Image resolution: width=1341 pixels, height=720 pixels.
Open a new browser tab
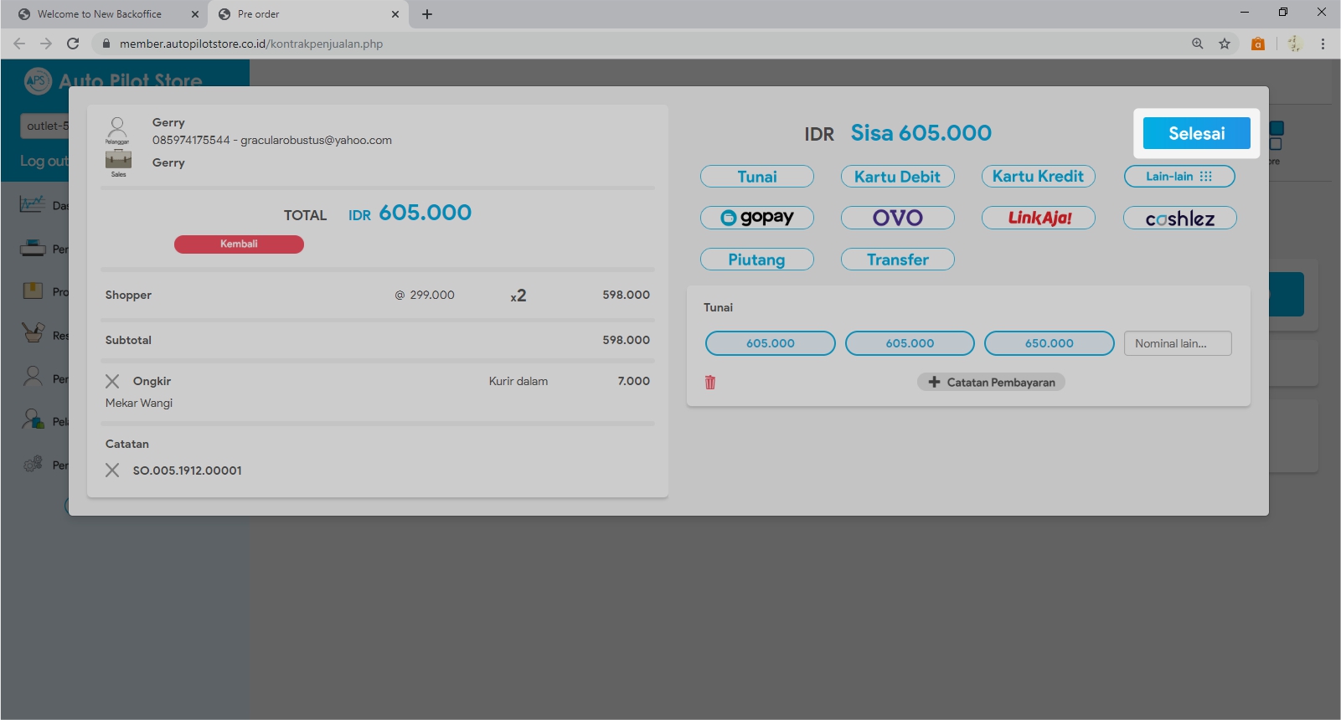tap(427, 14)
